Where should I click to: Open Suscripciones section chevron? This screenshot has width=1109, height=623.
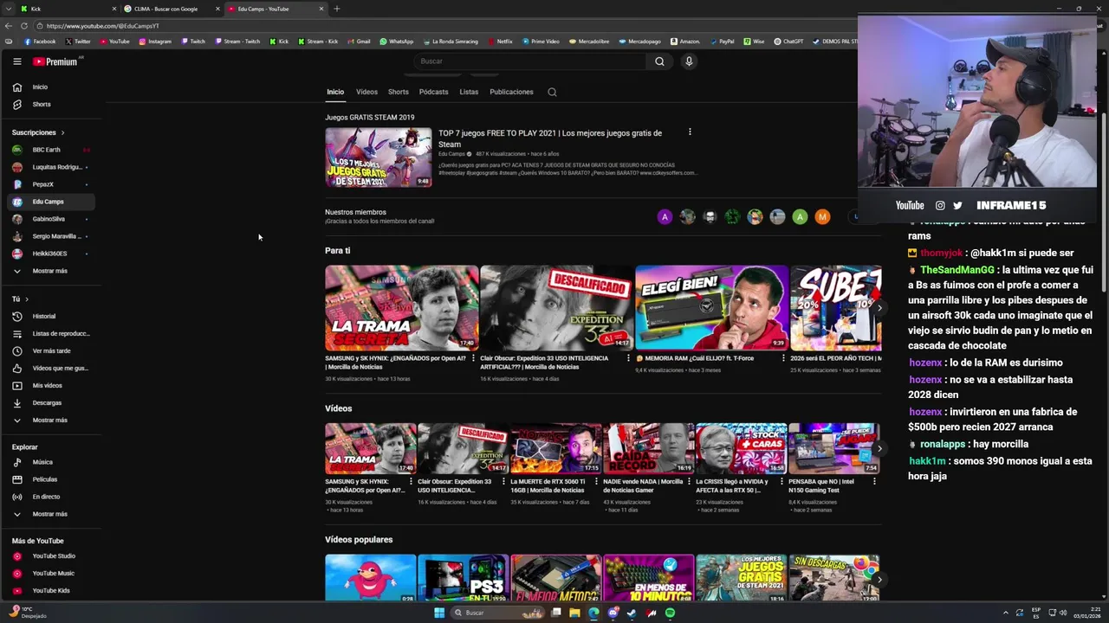62,132
